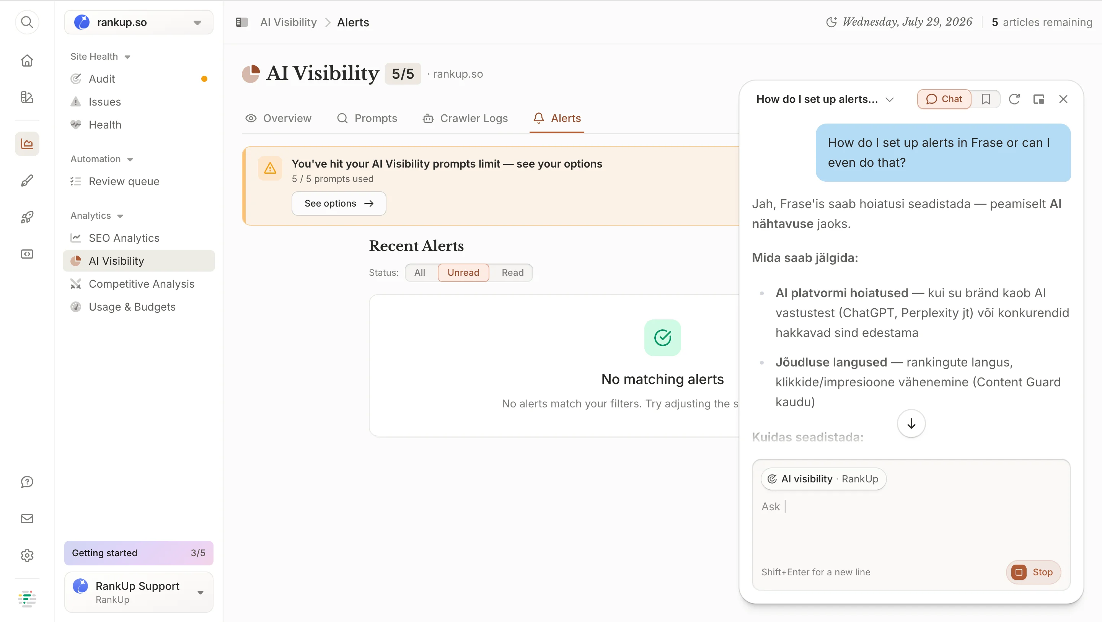Click the '5 / 5 prompts used' text

point(333,179)
